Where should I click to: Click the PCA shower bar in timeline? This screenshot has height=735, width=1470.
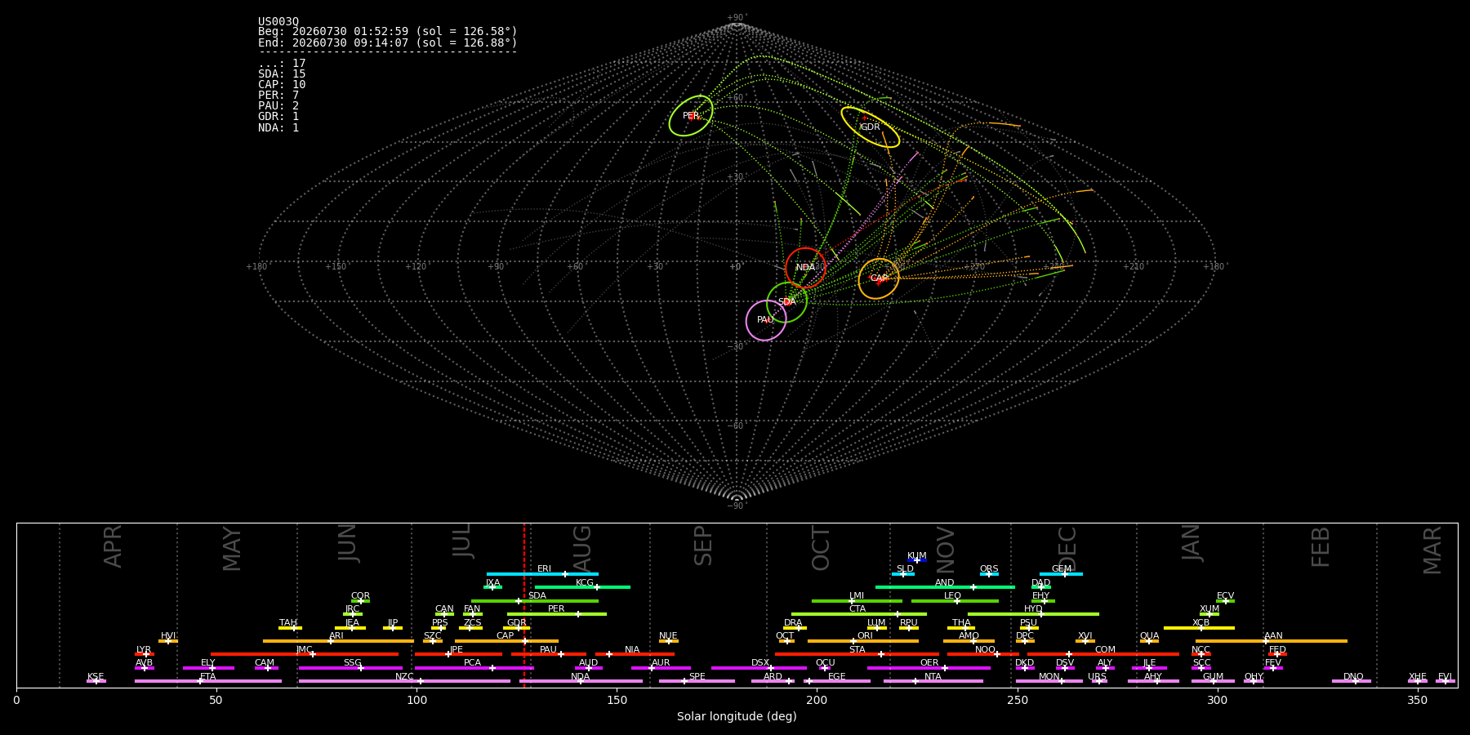click(474, 668)
